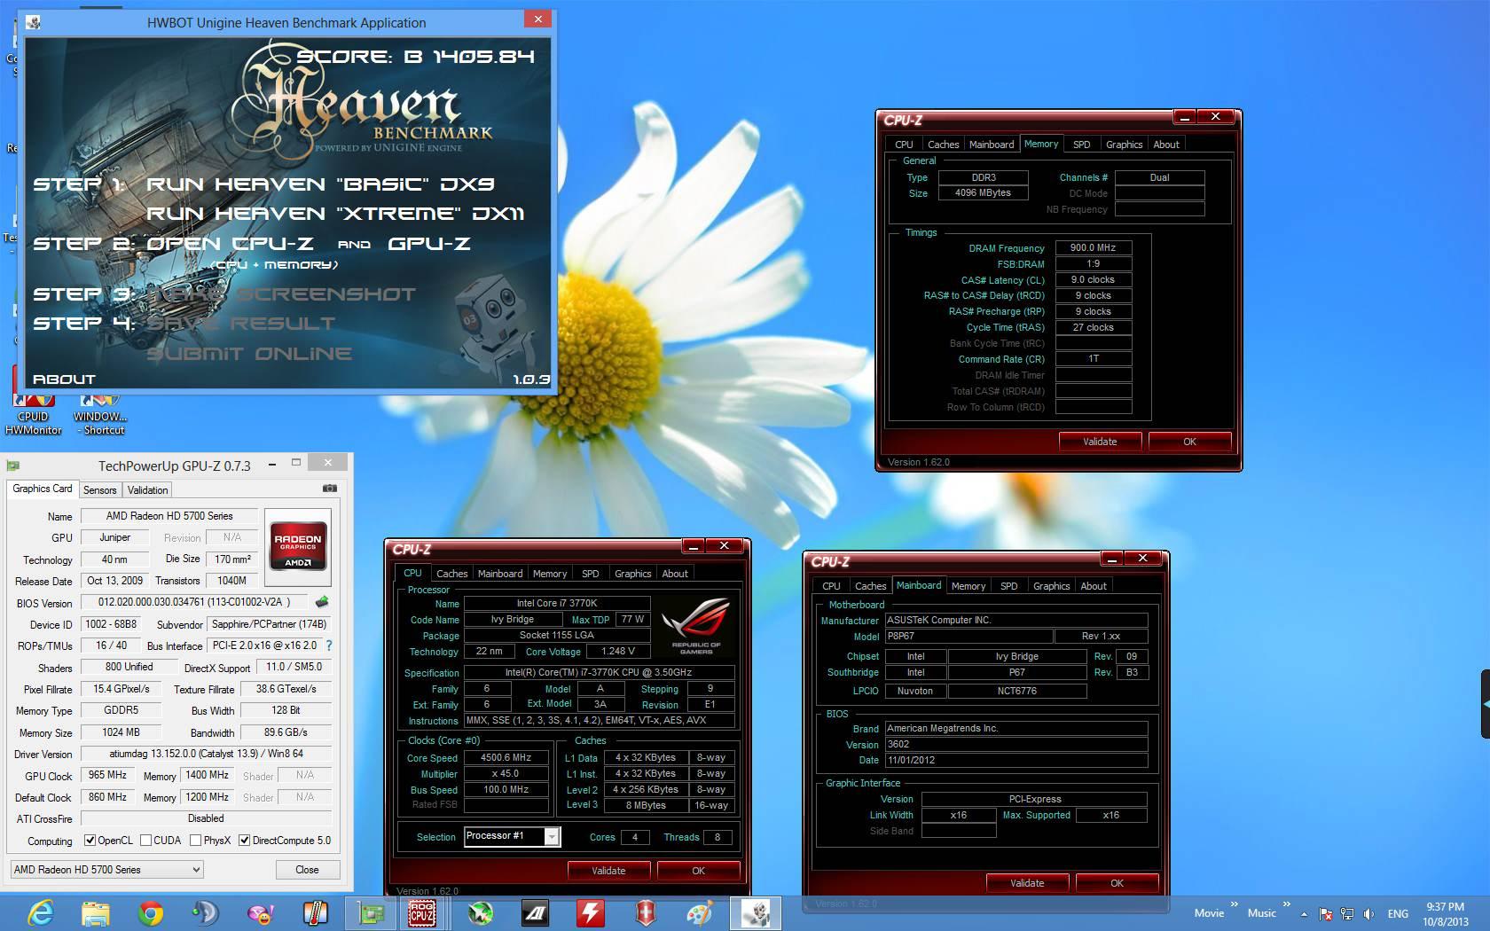
Task: Open the thermometer temperature monitor taskbar icon
Action: [316, 912]
